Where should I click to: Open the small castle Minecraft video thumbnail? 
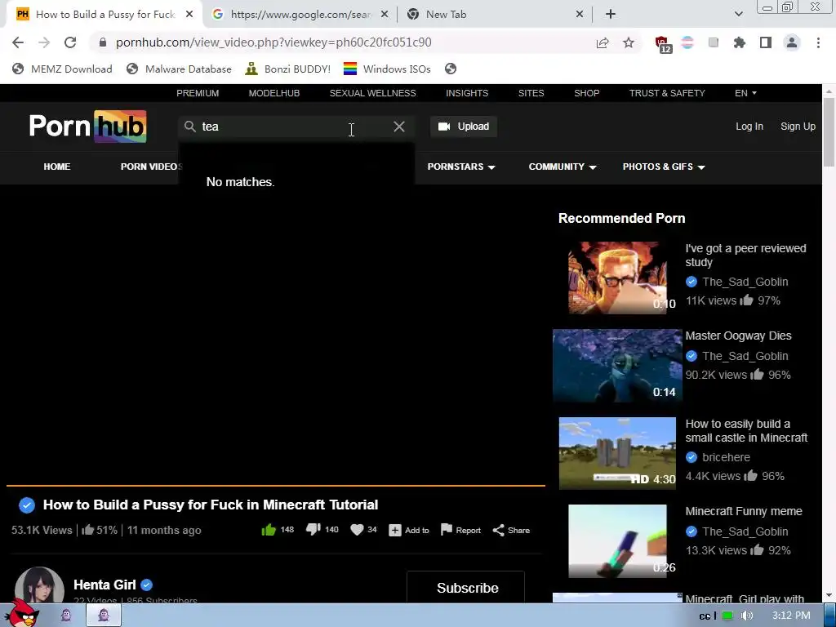[617, 453]
